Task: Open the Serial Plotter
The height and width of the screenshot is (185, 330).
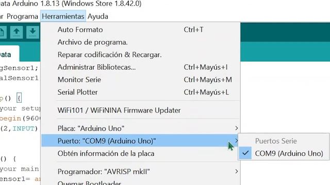Action: point(141,92)
